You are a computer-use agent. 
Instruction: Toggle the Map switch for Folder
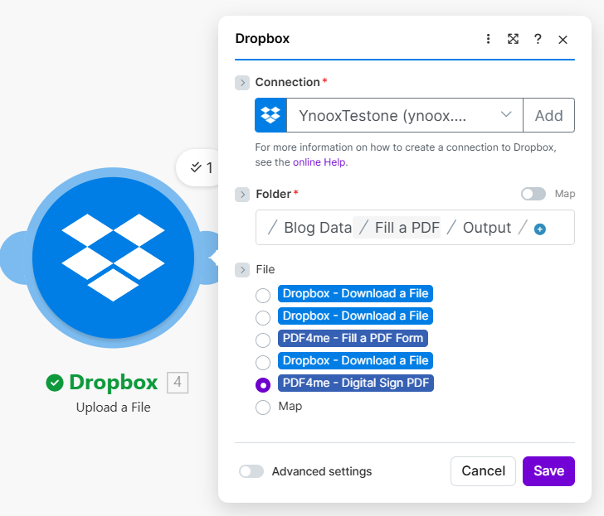pos(533,194)
